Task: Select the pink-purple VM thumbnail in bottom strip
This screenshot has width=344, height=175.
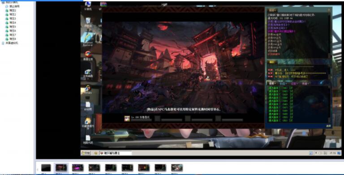Action: coord(77,168)
